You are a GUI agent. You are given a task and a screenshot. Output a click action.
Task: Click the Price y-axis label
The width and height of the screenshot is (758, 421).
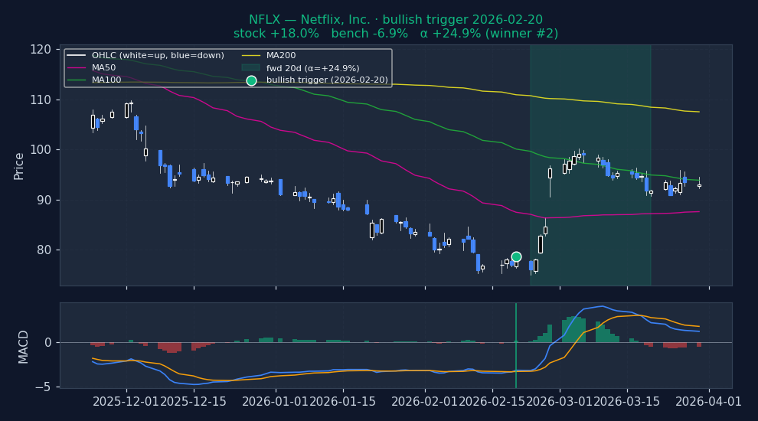[x=19, y=166]
